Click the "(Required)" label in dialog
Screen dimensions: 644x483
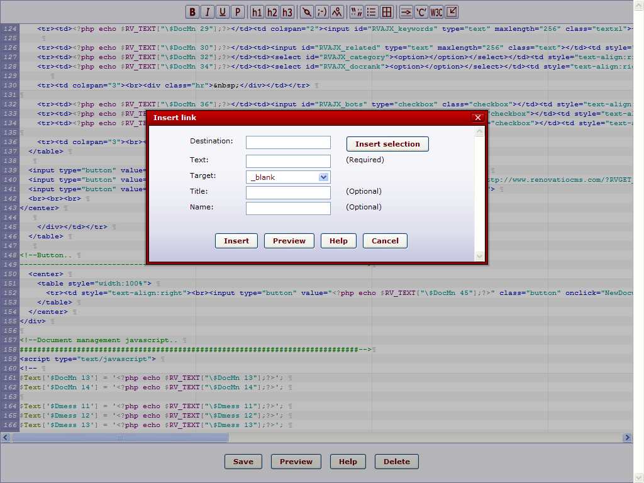(x=365, y=160)
